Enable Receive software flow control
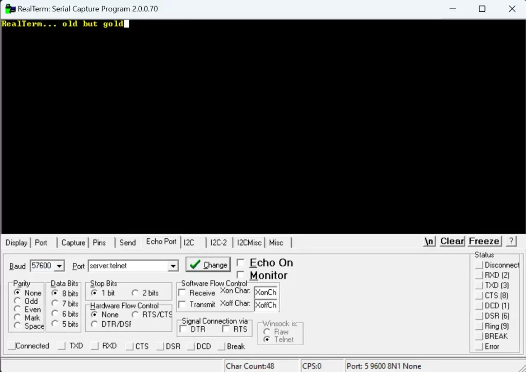The image size is (526, 372). coord(182,292)
